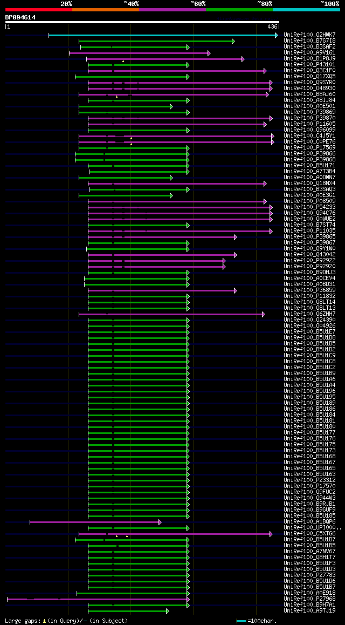Select the UniRef100_Q9SYR0 label

309,83
